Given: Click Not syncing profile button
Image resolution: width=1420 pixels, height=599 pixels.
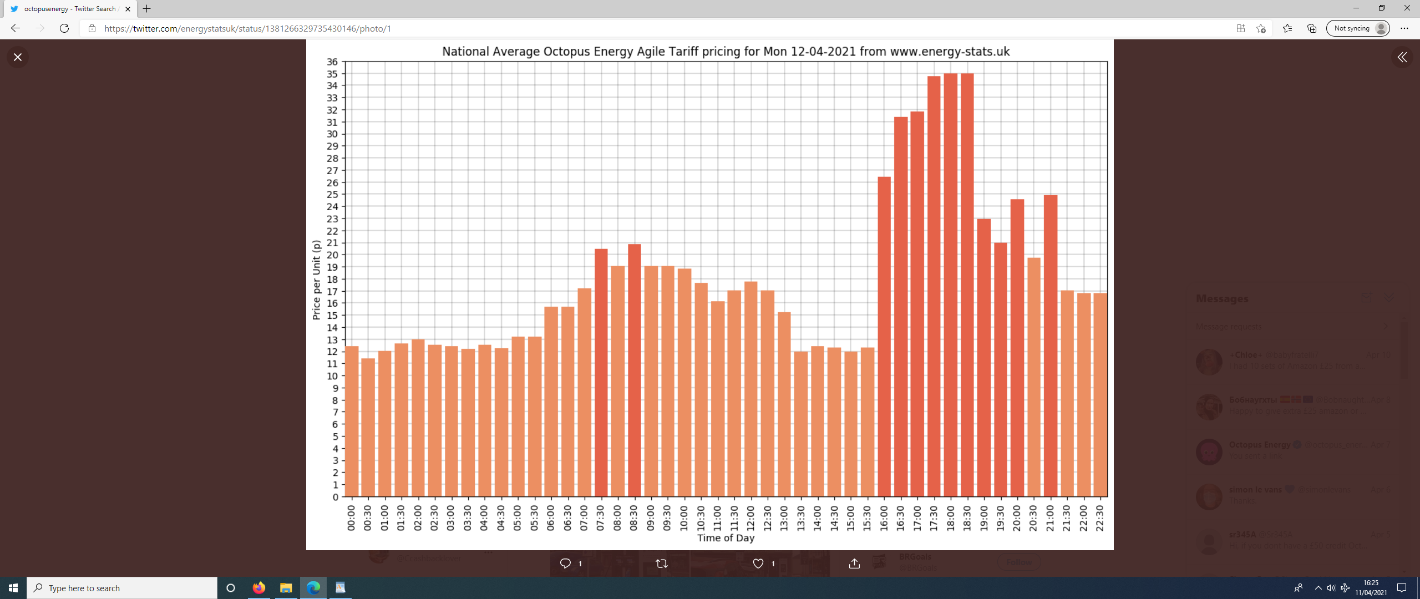Looking at the screenshot, I should [1358, 28].
